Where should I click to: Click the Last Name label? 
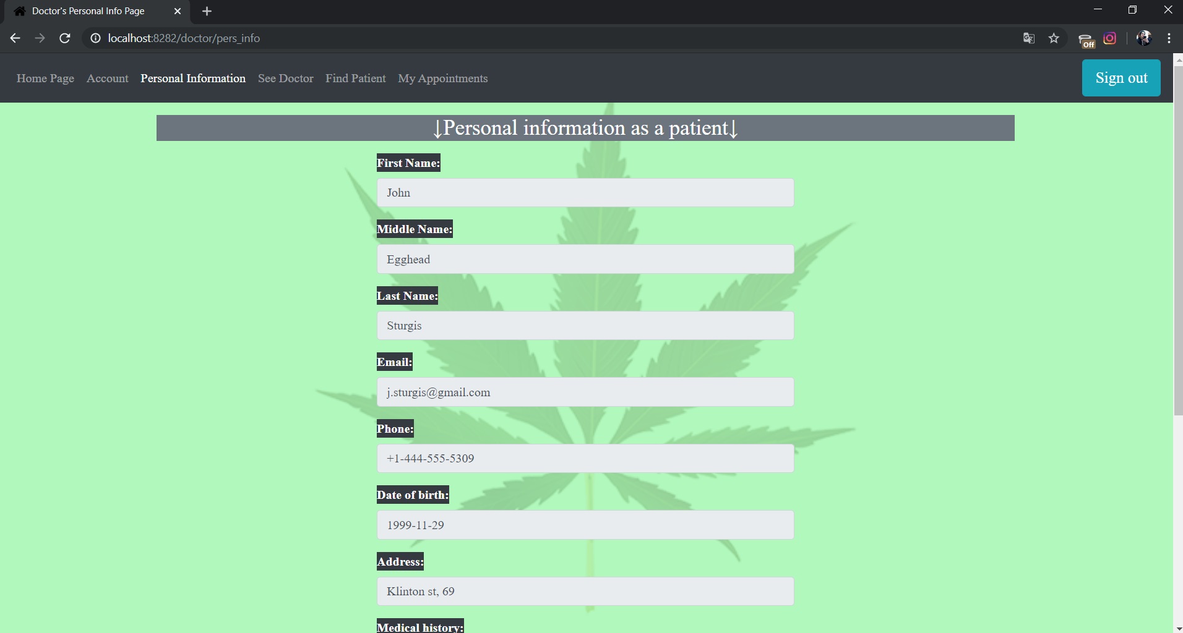(407, 296)
